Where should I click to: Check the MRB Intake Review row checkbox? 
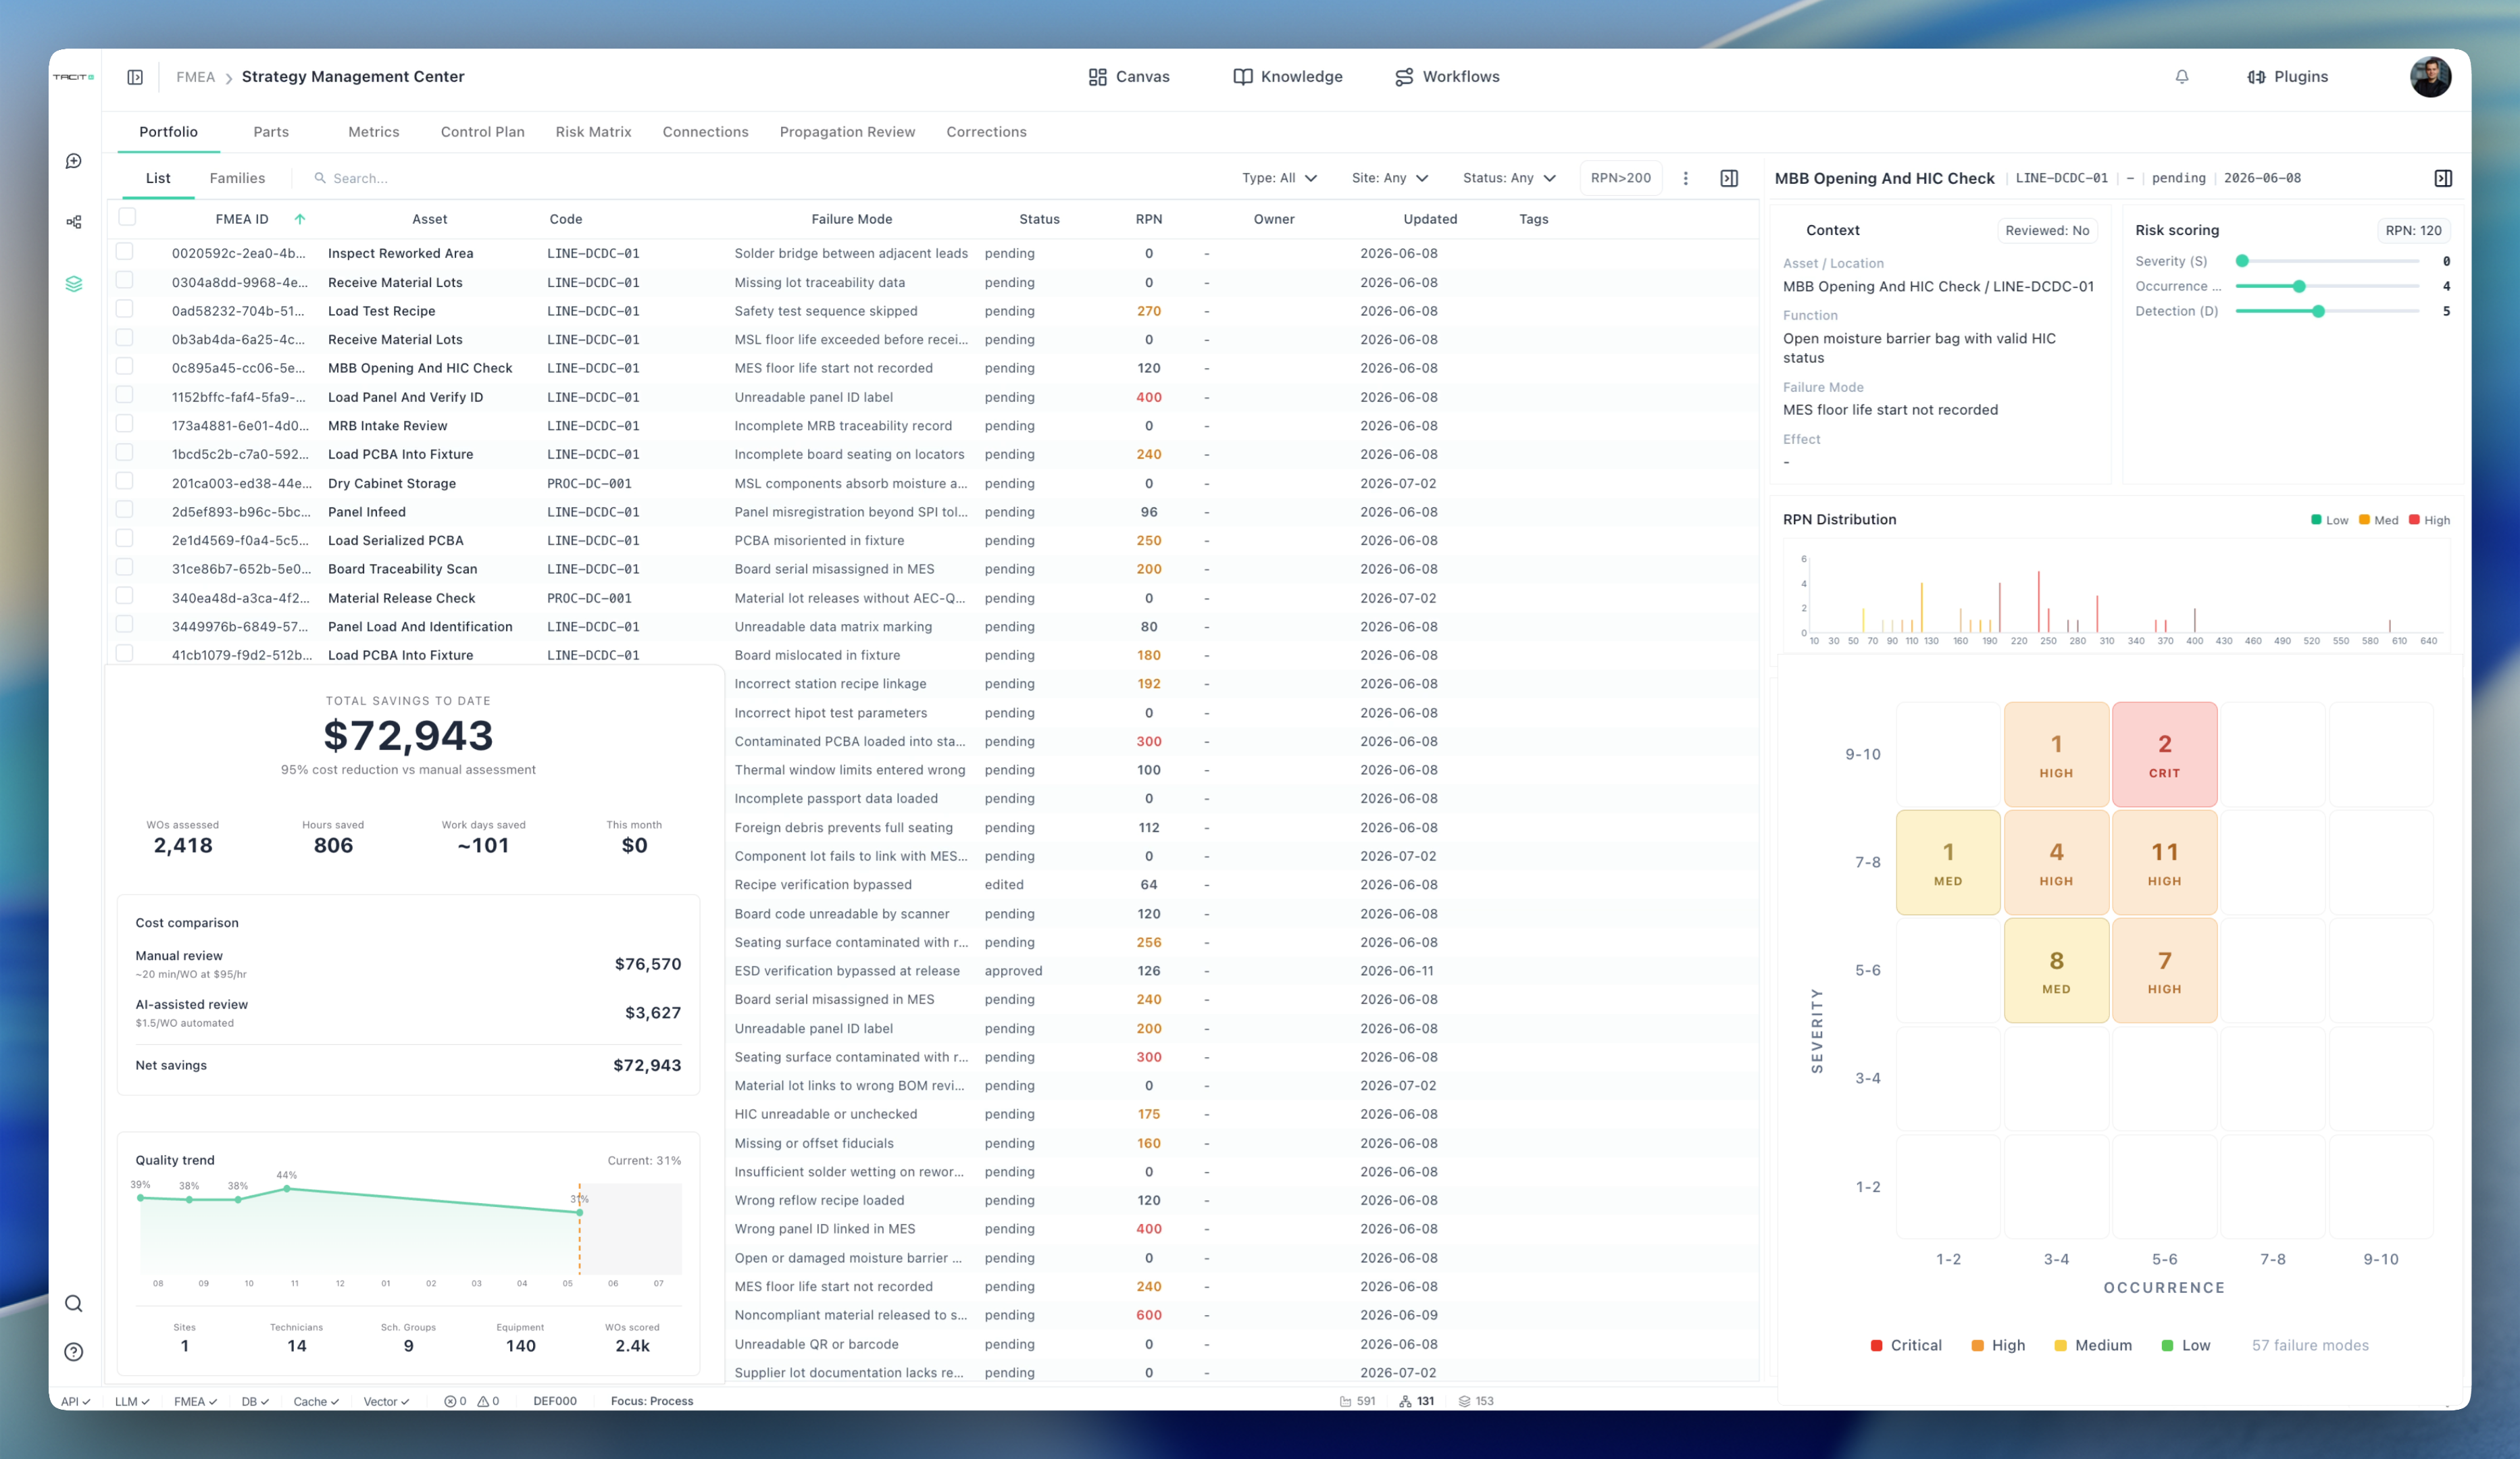click(125, 424)
